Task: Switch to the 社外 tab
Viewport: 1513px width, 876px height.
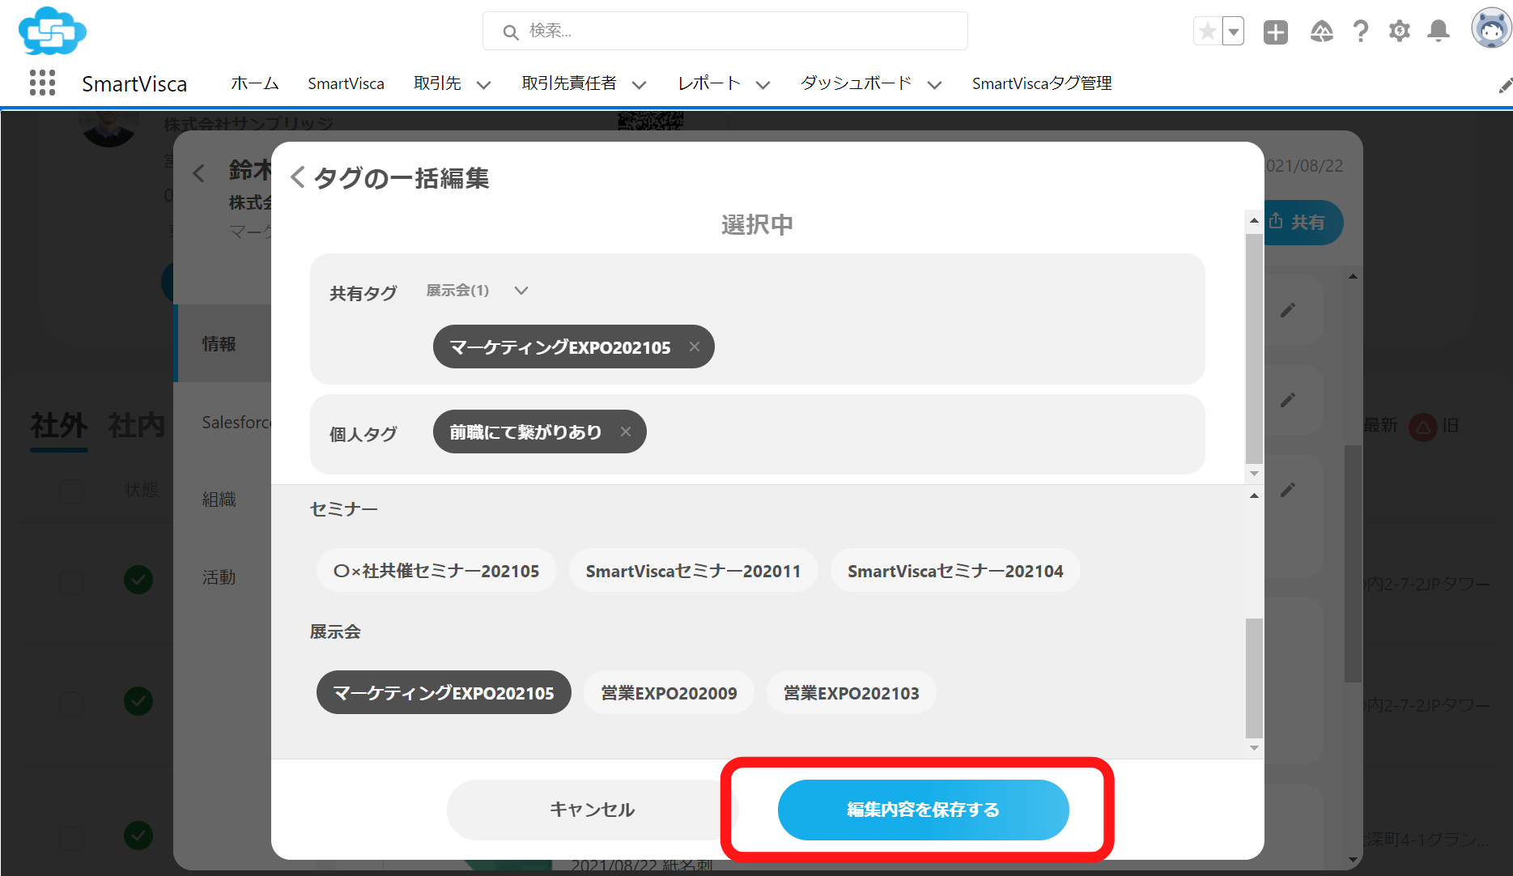Action: 58,425
